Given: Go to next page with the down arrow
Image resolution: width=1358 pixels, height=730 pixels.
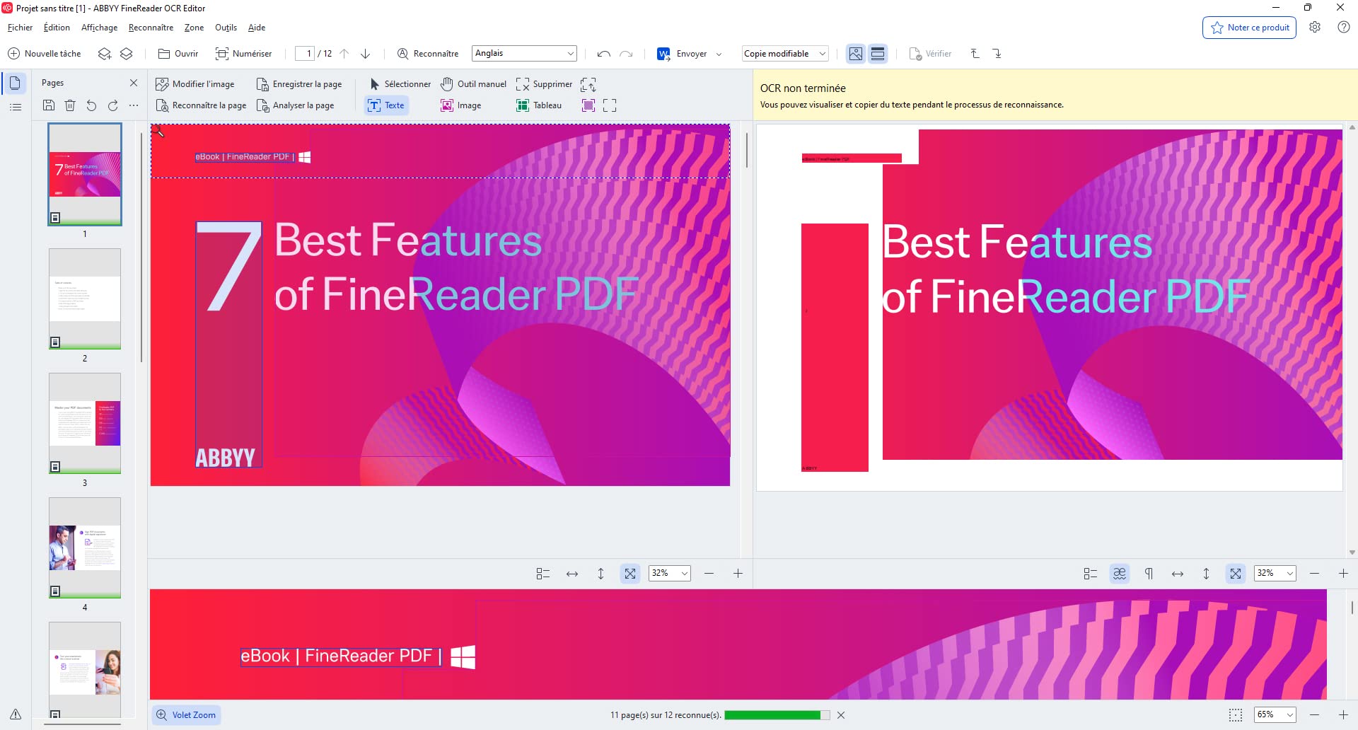Looking at the screenshot, I should coord(366,54).
